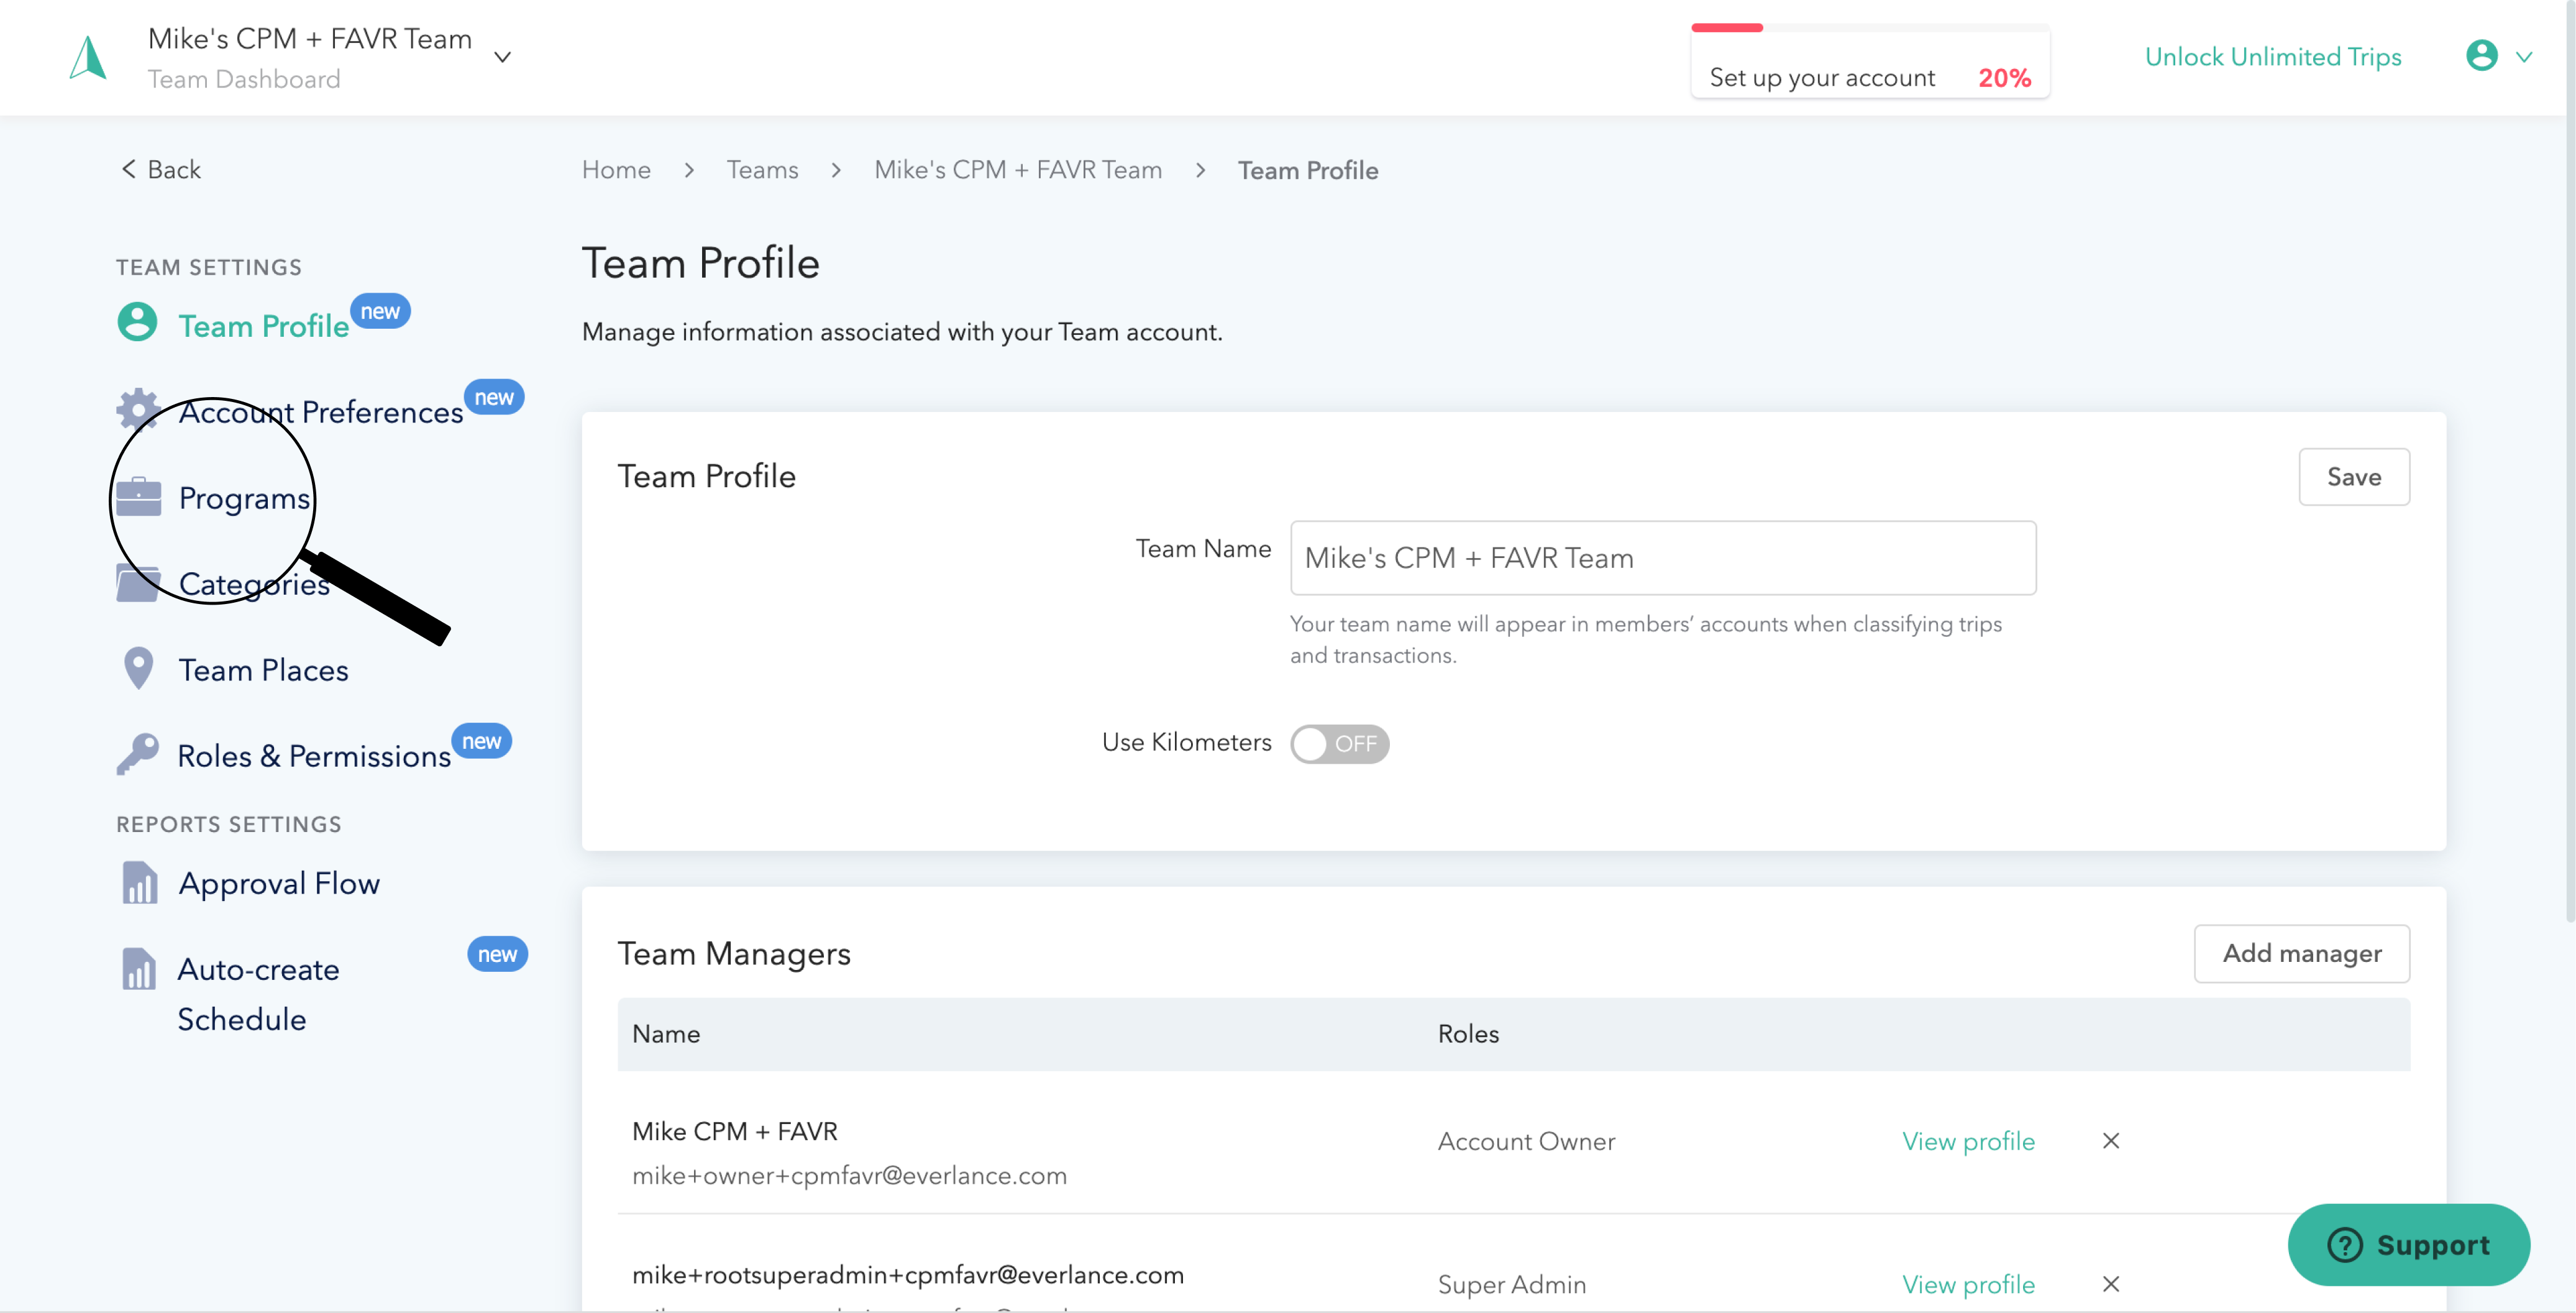This screenshot has width=2576, height=1313.
Task: Click the Support question mark icon
Action: coord(2344,1245)
